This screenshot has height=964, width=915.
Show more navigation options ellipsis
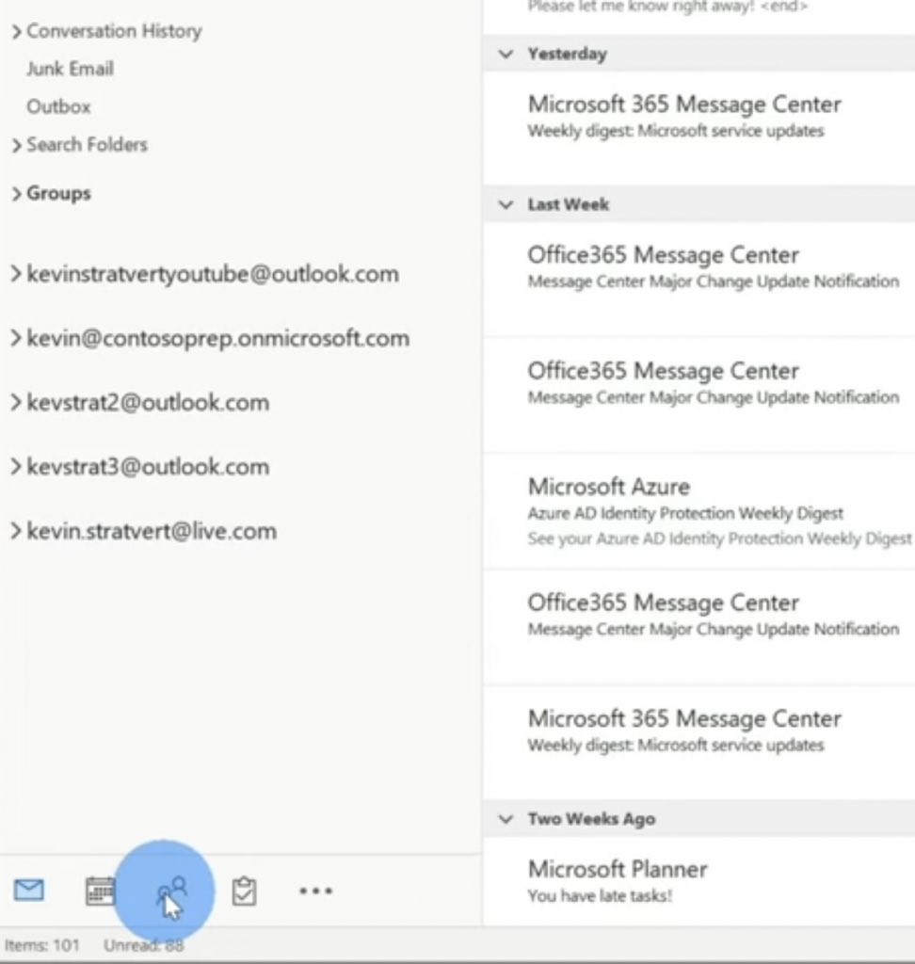[x=315, y=891]
